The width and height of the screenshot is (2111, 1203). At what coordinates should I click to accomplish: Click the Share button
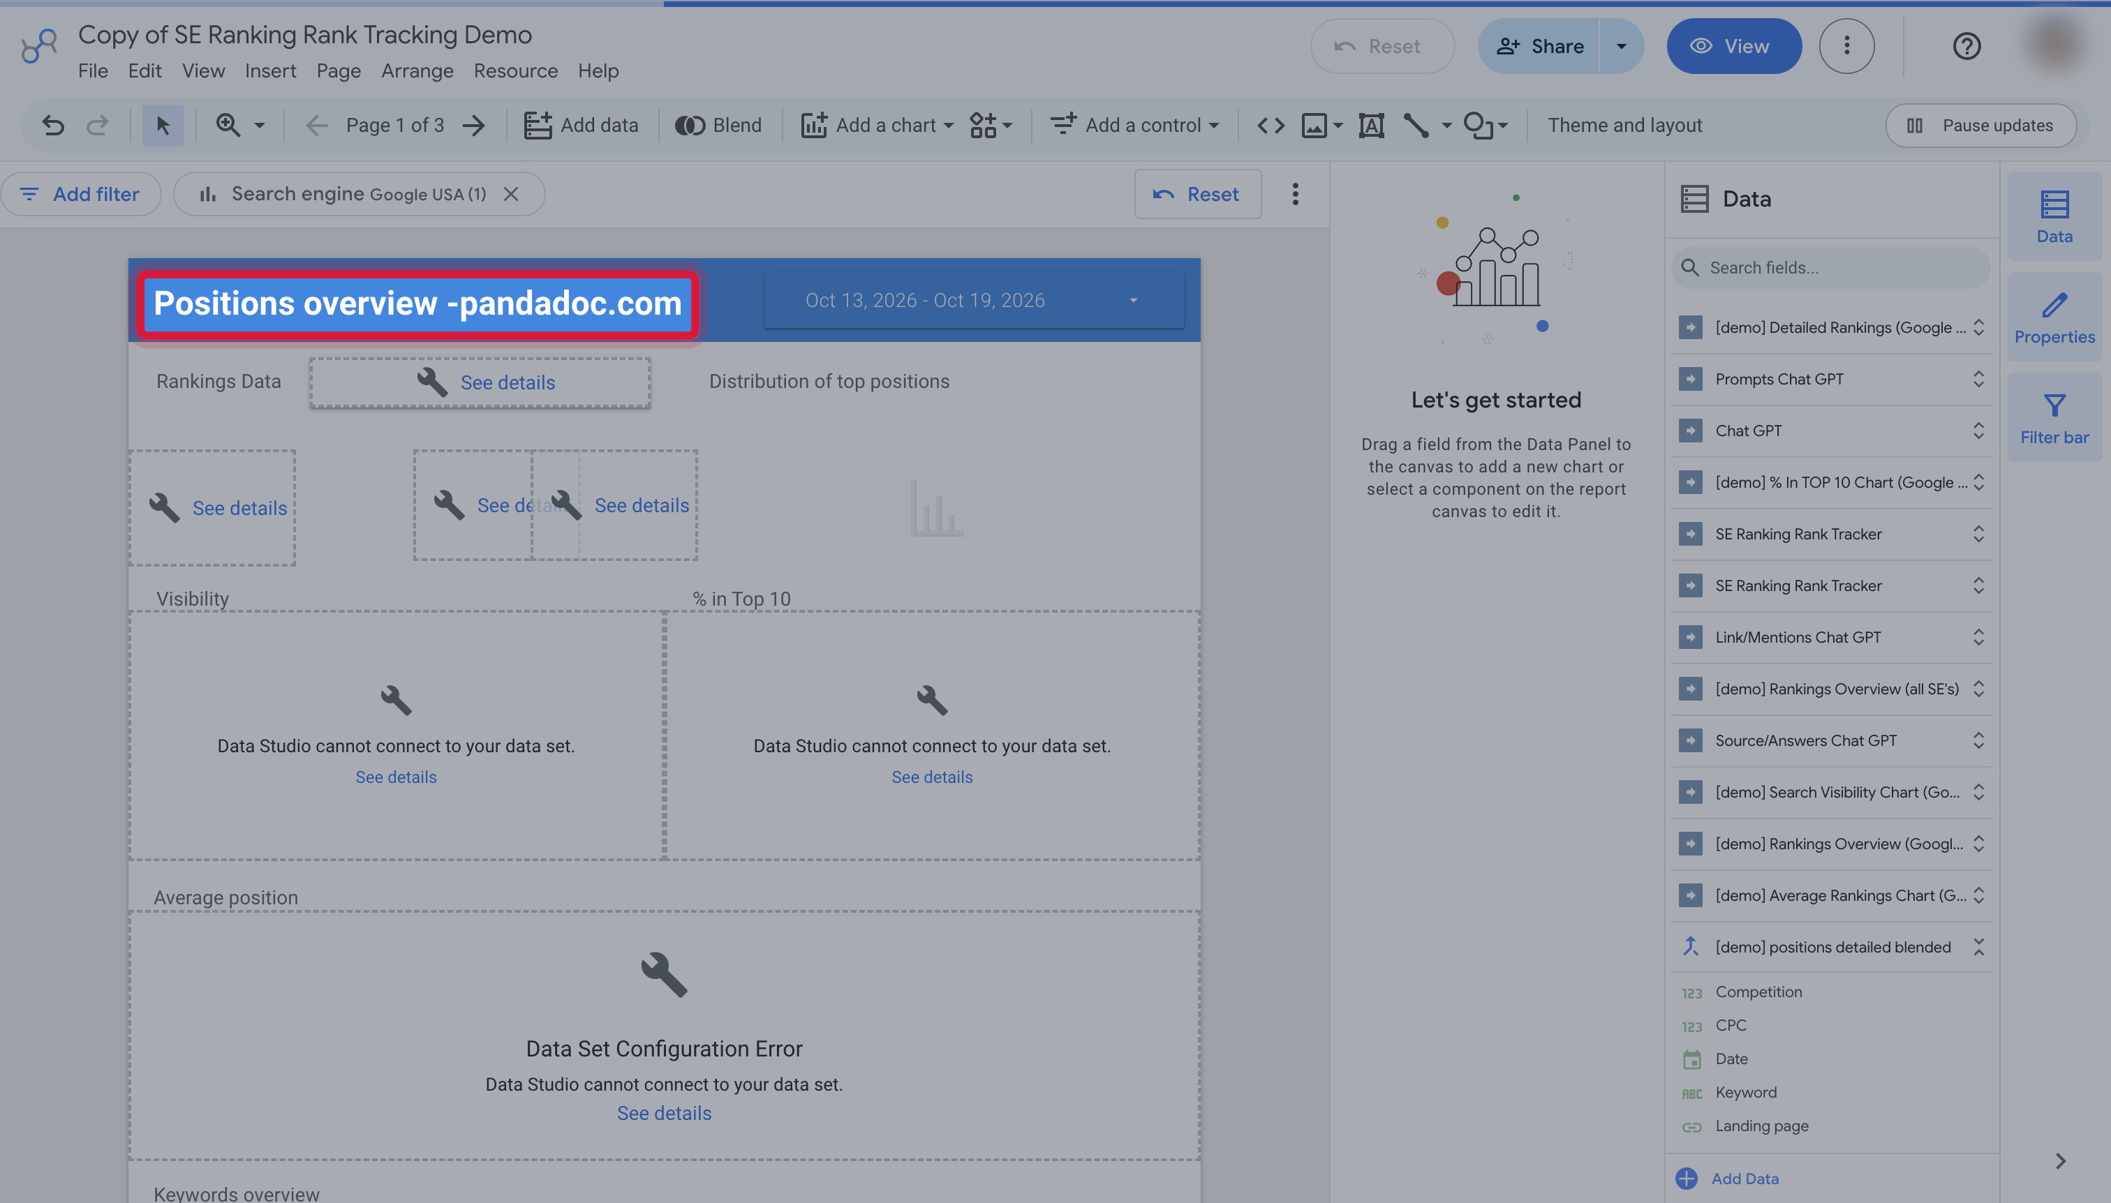1538,46
